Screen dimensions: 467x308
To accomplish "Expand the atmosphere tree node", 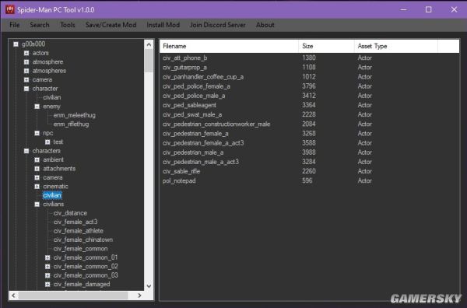I will point(26,62).
